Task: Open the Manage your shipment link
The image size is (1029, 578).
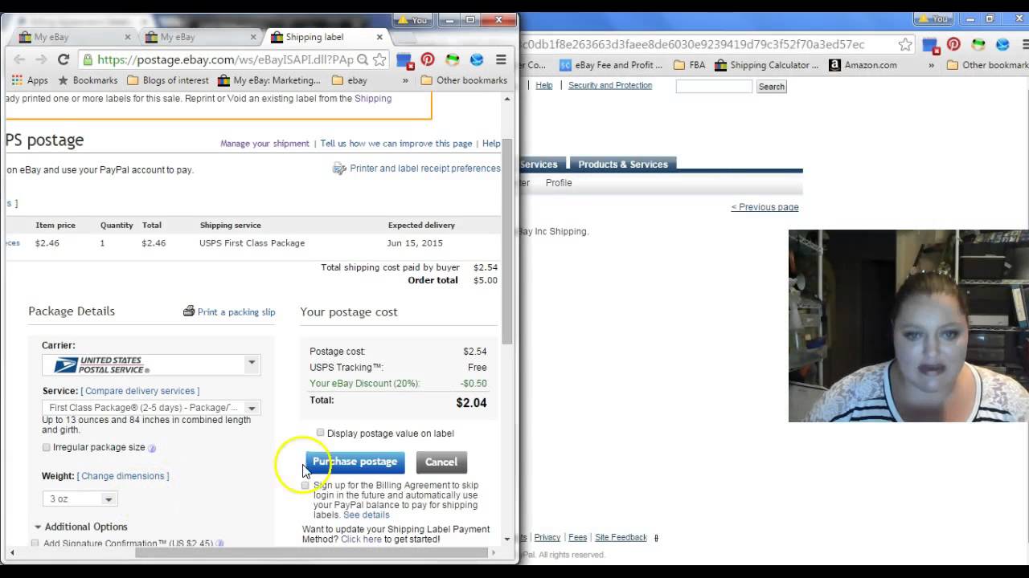Action: click(264, 144)
